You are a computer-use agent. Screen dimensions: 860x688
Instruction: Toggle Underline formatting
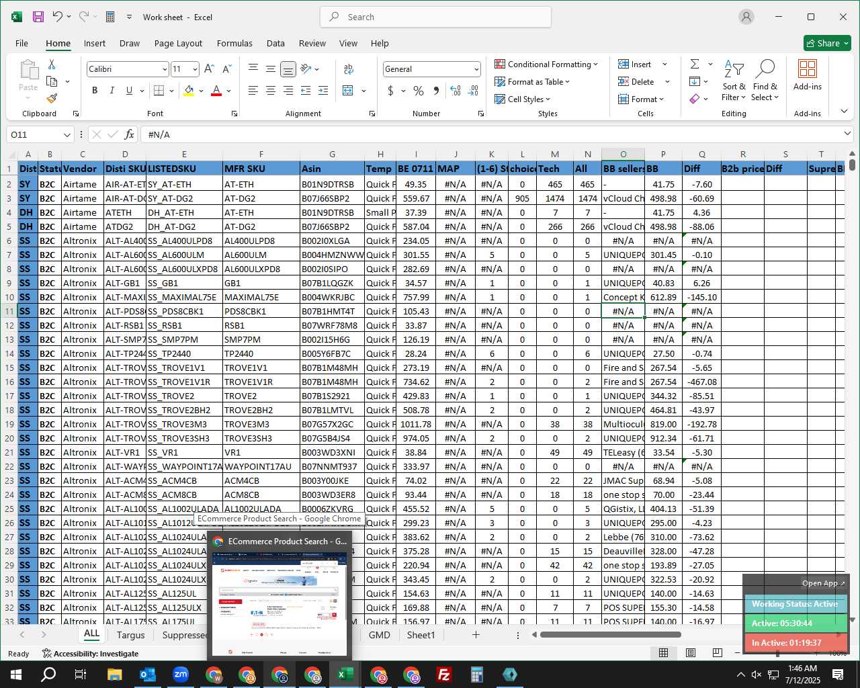129,90
